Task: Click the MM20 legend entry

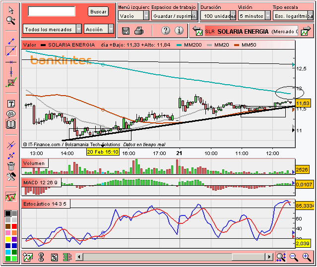Action: [x=218, y=45]
